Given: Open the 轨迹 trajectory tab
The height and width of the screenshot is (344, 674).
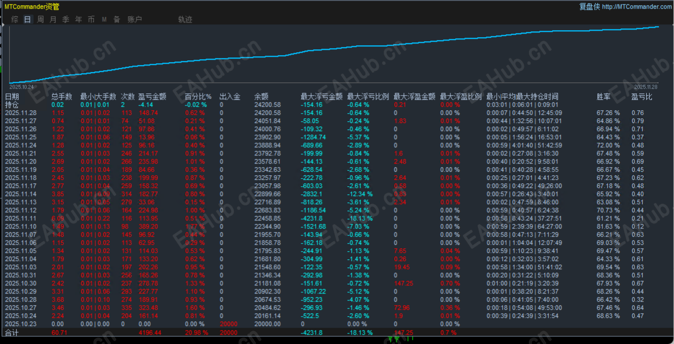Looking at the screenshot, I should [x=185, y=19].
